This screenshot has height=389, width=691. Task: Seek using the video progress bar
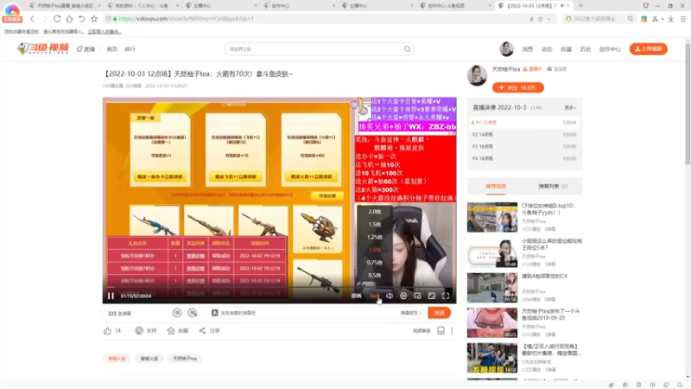click(x=279, y=287)
